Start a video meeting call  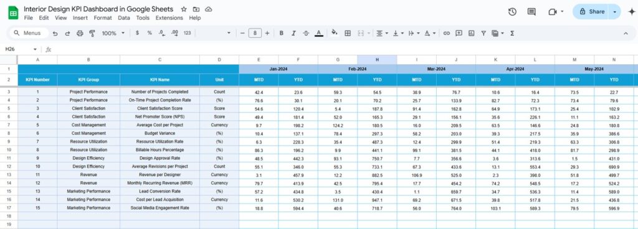pyautogui.click(x=552, y=12)
